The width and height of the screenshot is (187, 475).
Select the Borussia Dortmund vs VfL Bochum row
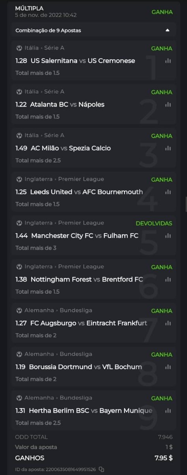click(x=94, y=367)
